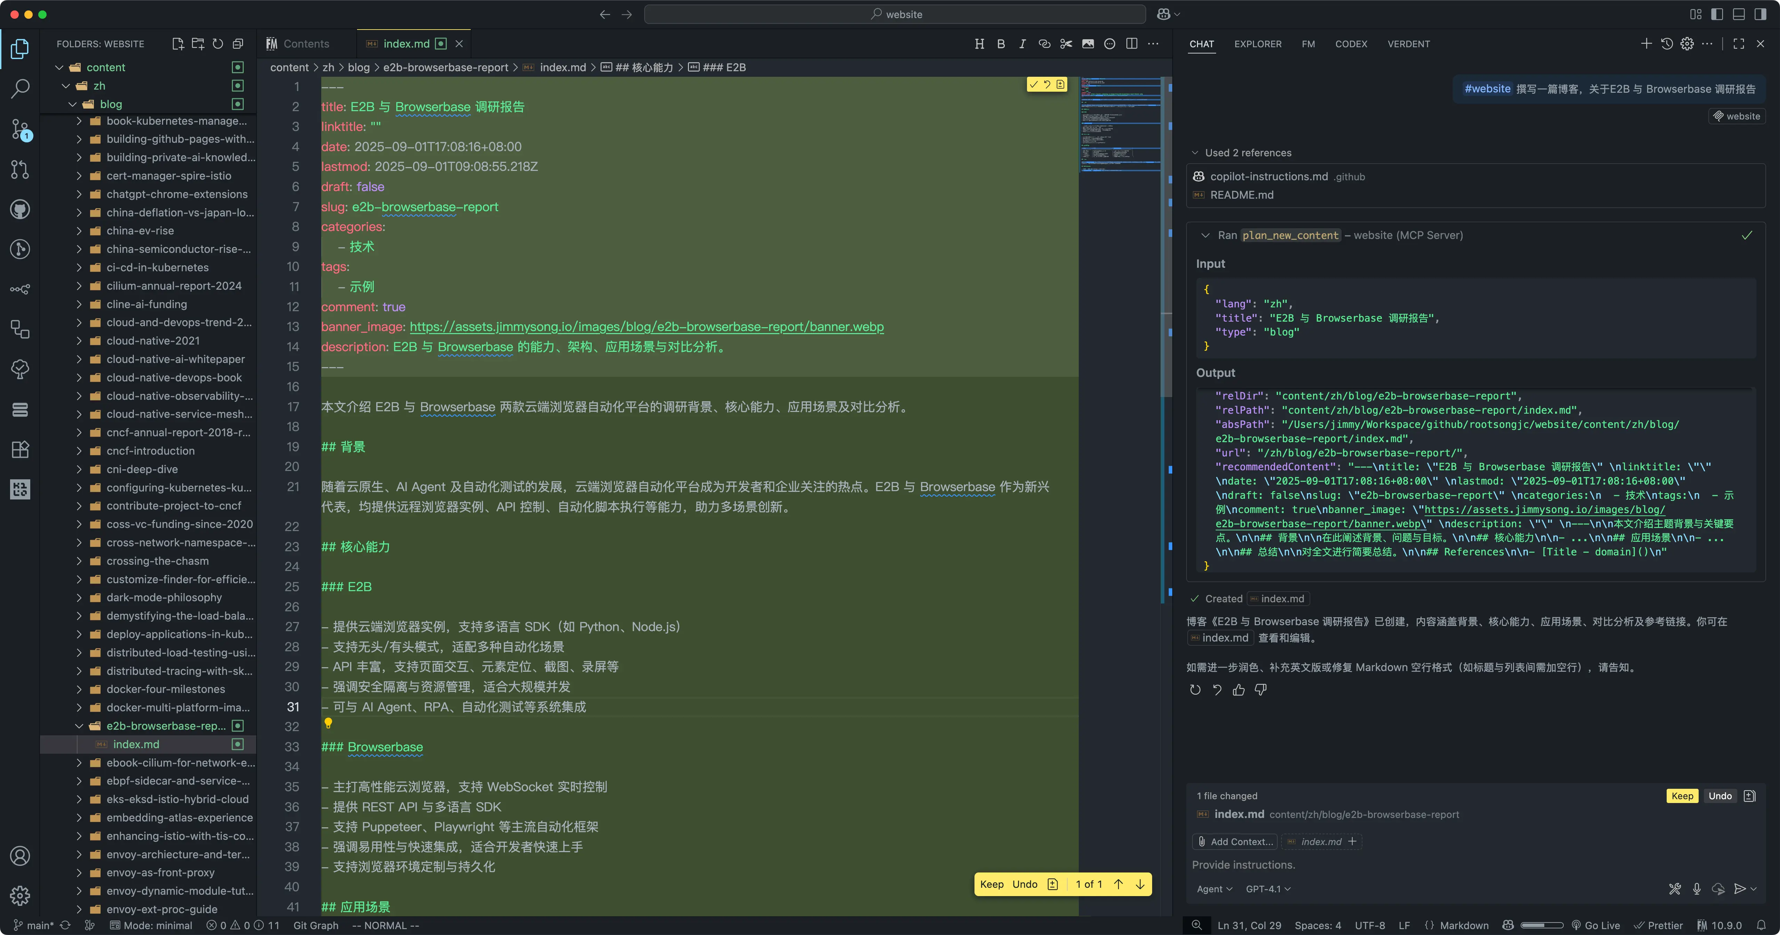
Task: Open banner_image URL link on line 13
Action: (646, 326)
